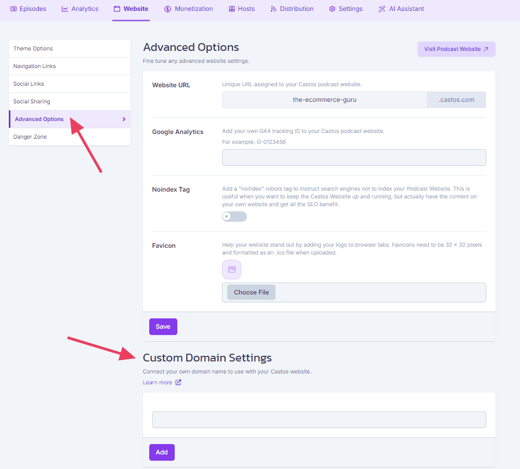520x469 pixels.
Task: Click the Hosts person icon
Action: [232, 9]
